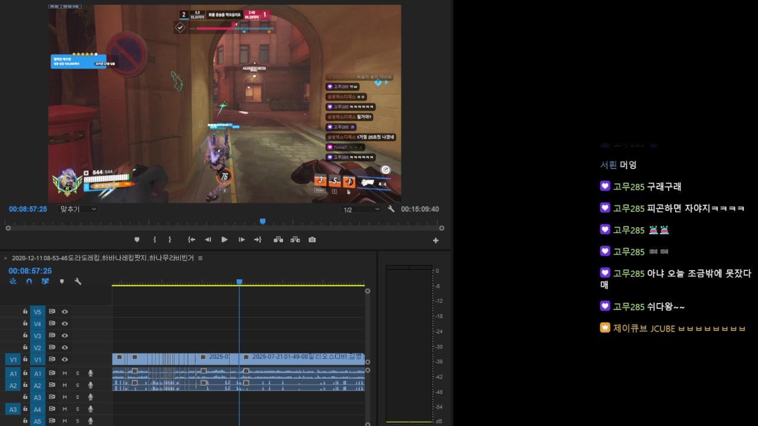This screenshot has width=758, height=426.
Task: Mute audio track A1
Action: coord(65,373)
